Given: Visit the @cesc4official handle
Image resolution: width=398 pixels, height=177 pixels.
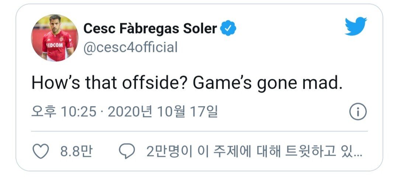Looking at the screenshot, I should [130, 47].
